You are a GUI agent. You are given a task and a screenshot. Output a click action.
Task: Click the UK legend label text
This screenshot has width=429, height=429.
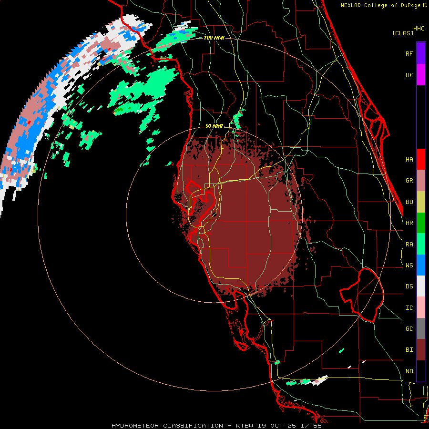(409, 75)
